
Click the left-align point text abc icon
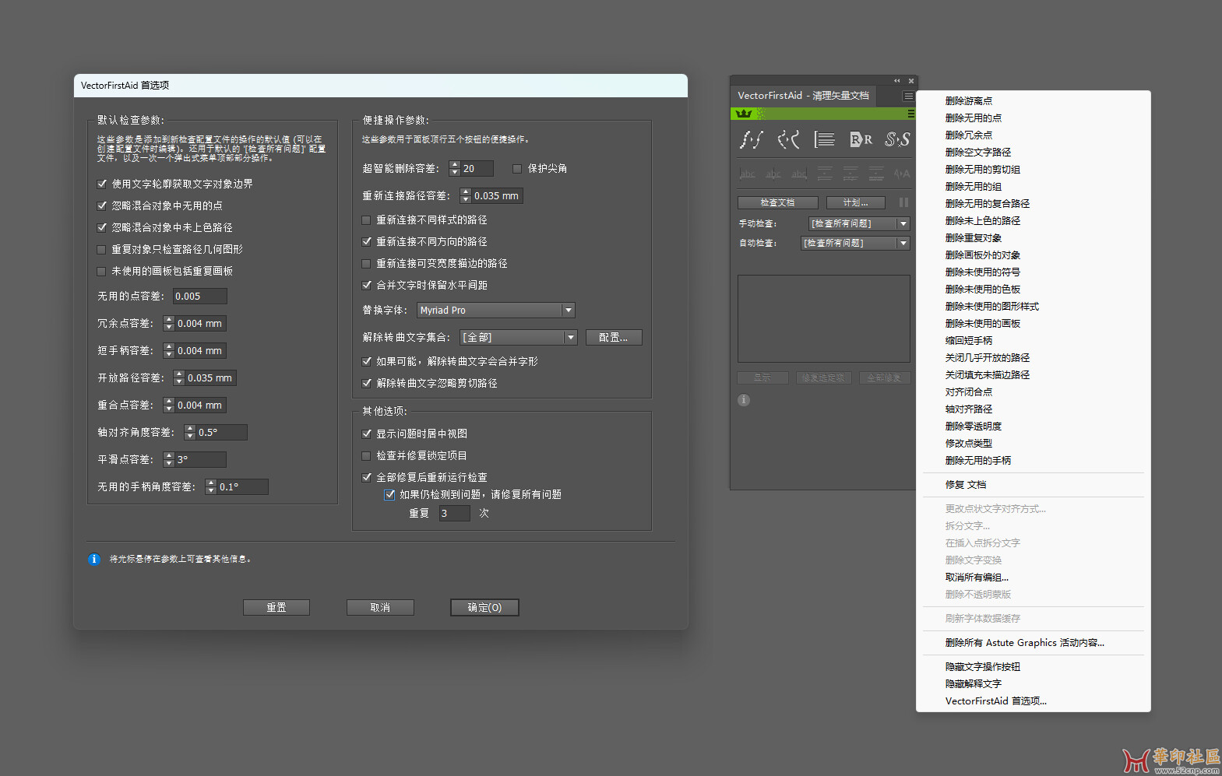coord(747,174)
